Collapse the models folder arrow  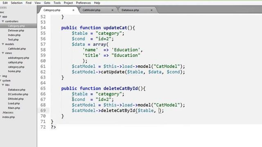tap(3, 44)
